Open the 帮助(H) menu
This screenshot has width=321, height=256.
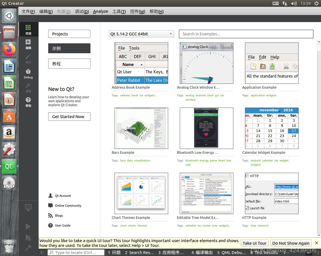pyautogui.click(x=157, y=11)
